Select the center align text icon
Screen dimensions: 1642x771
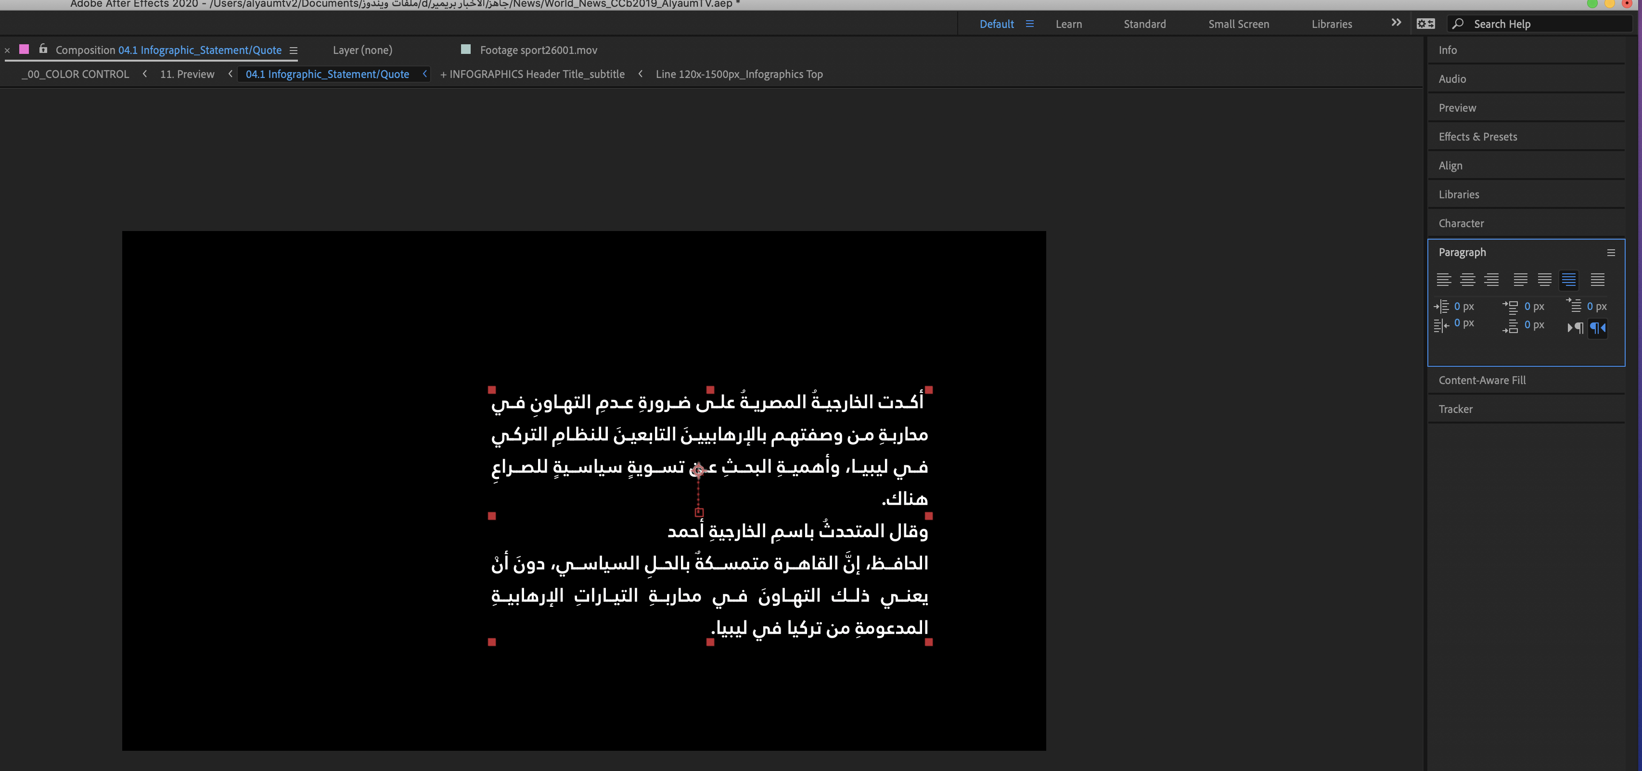point(1468,279)
